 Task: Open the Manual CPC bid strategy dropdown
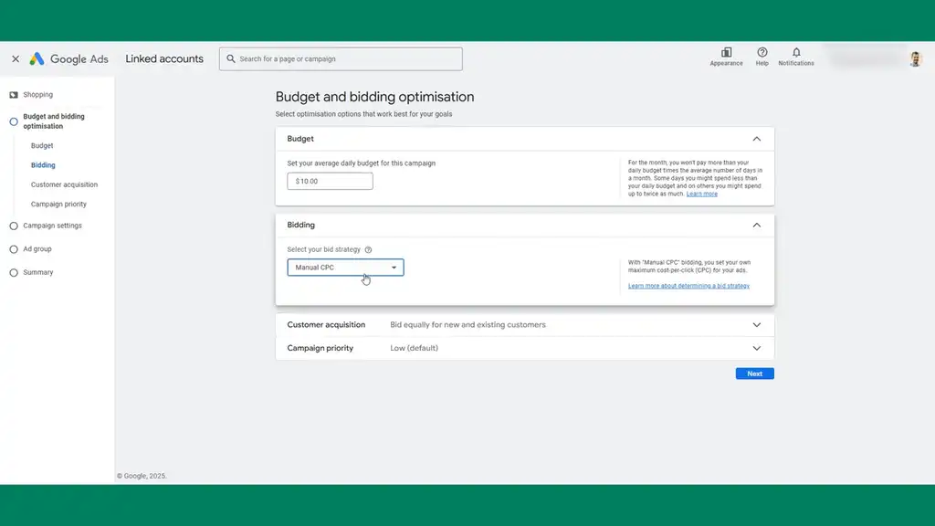(345, 268)
